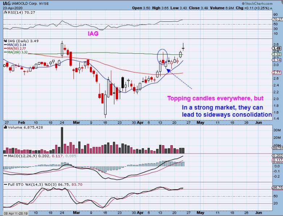Click the Low 3.43 value in the header
The height and width of the screenshot is (216, 283).
(x=179, y=8)
